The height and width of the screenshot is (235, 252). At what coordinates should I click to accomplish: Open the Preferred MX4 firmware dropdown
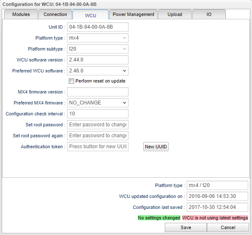click(98, 103)
